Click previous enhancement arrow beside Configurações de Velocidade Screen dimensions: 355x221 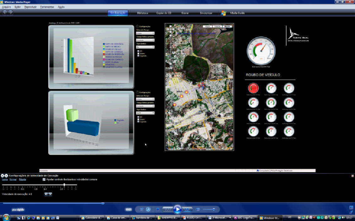(2, 175)
